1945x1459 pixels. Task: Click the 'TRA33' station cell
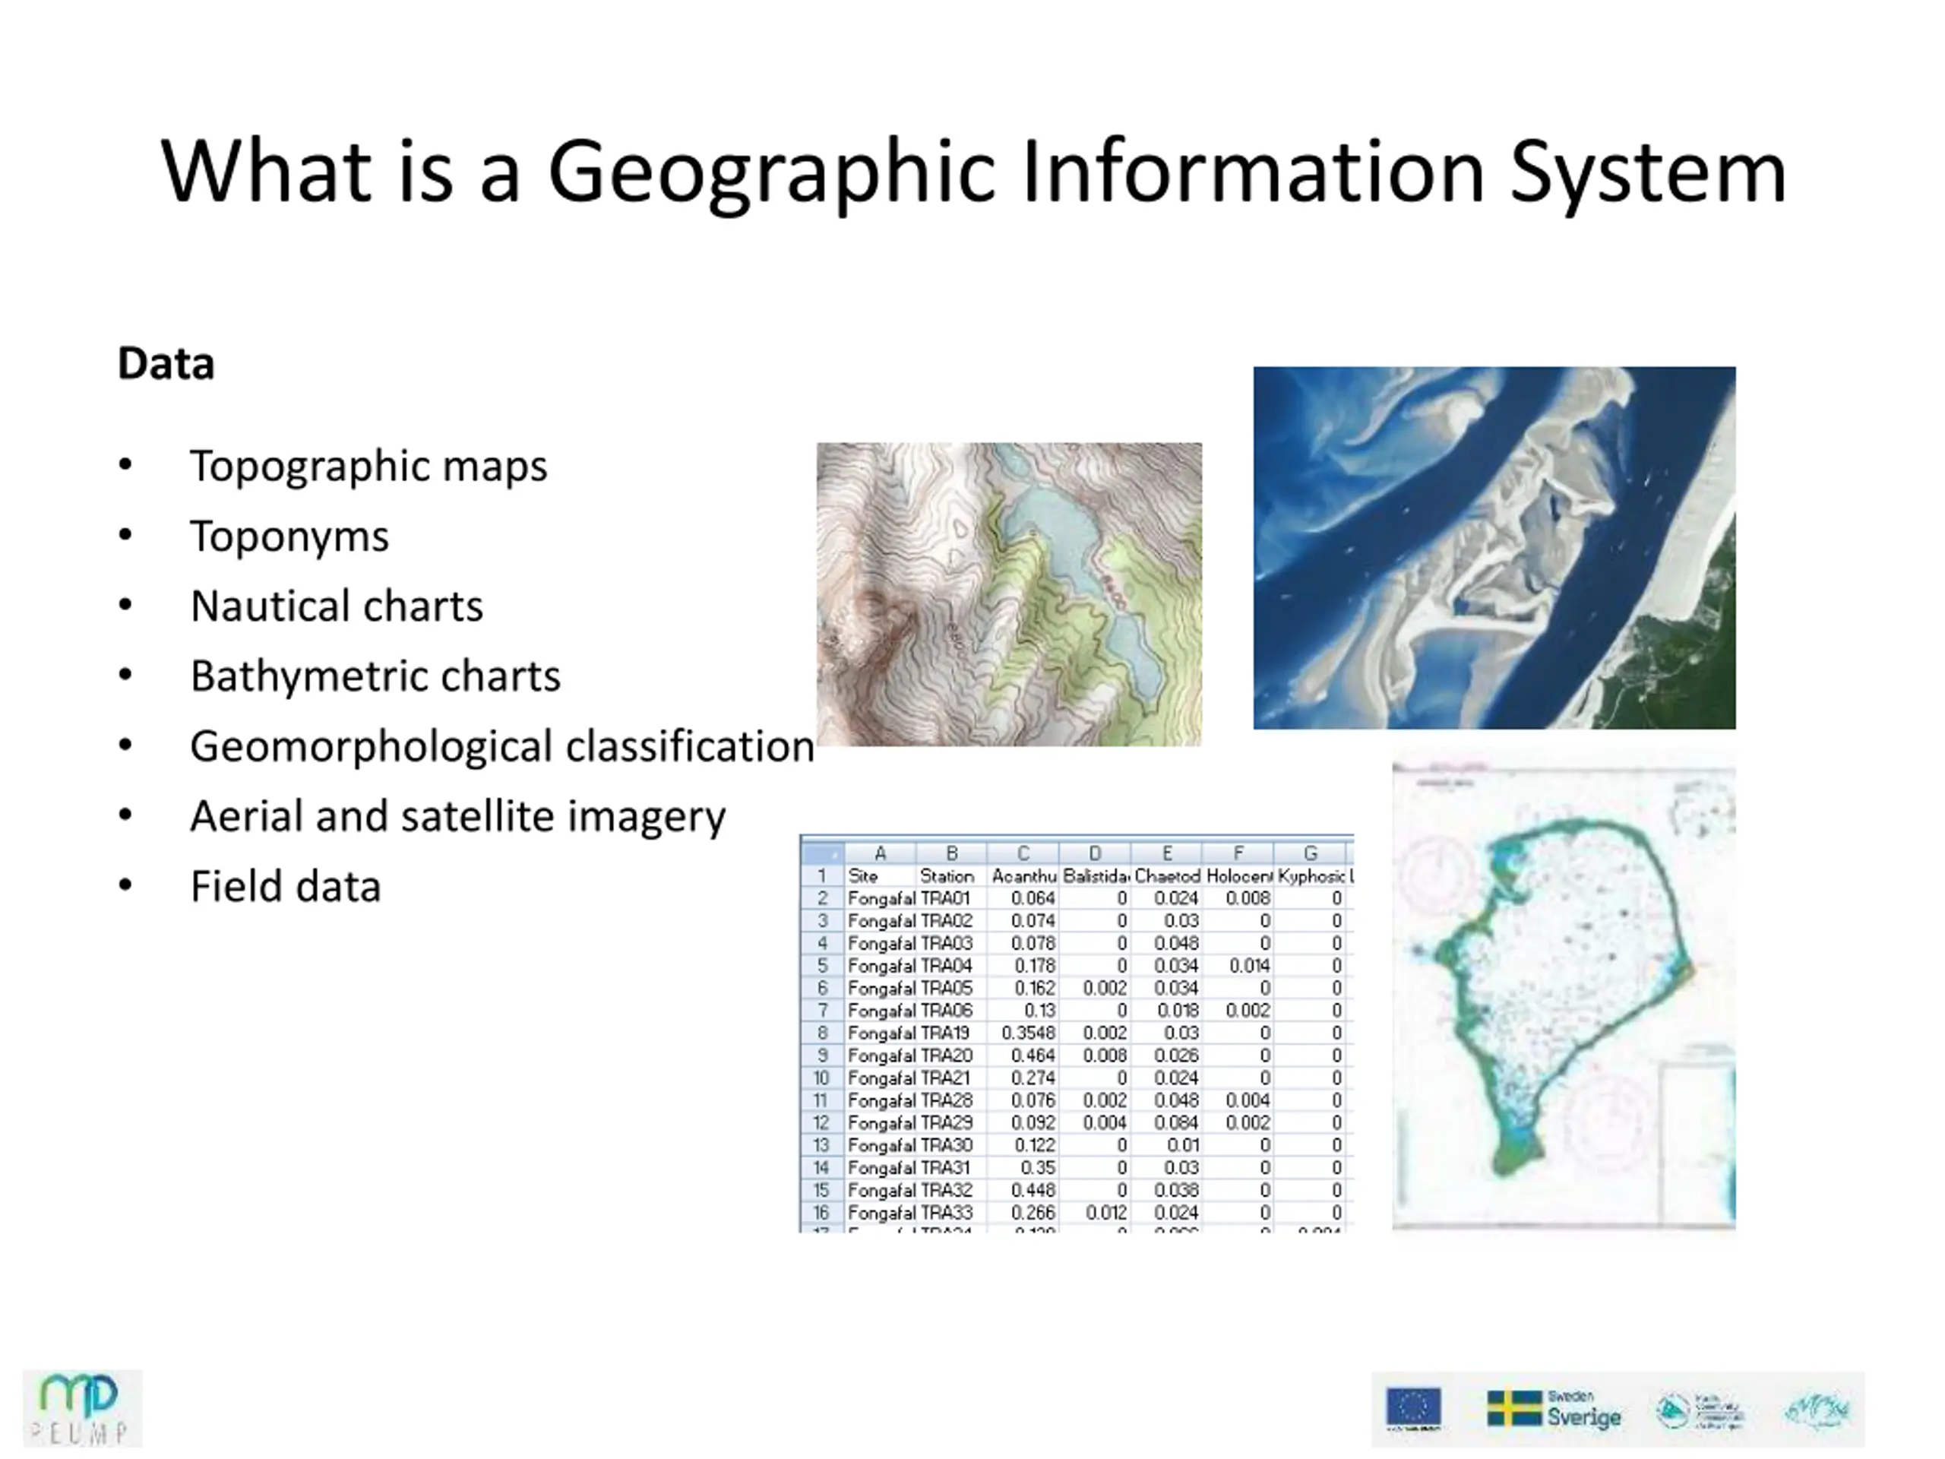click(951, 1213)
